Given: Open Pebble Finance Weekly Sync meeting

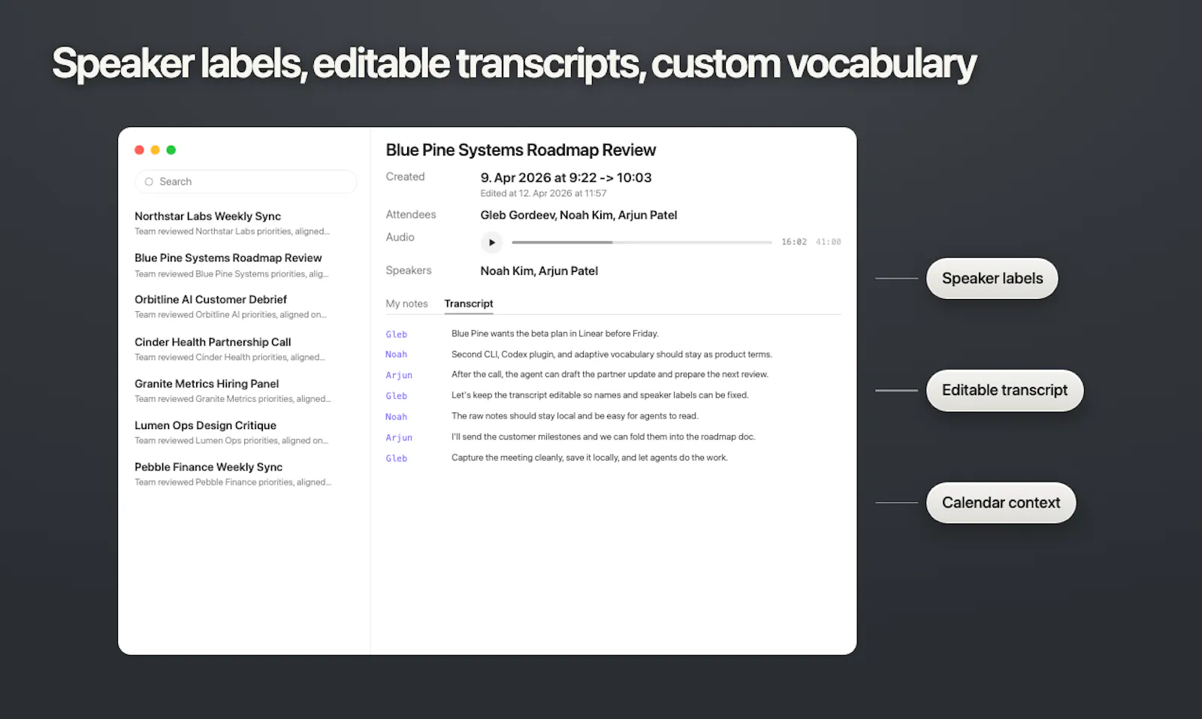Looking at the screenshot, I should coord(233,474).
